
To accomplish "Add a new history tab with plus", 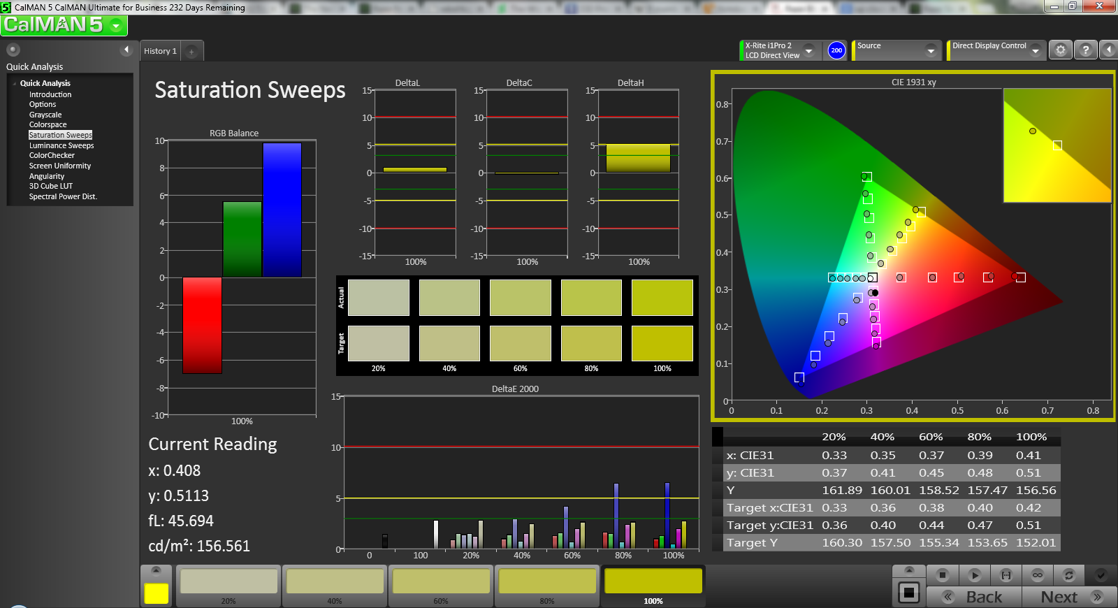I will pos(191,51).
